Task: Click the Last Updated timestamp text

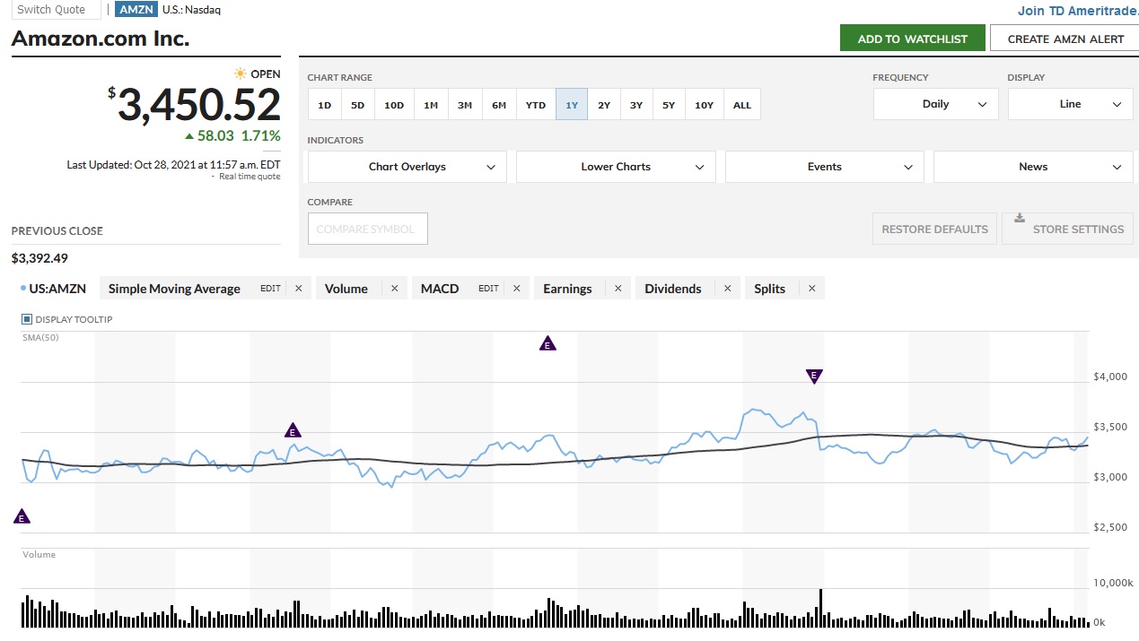Action: (173, 165)
